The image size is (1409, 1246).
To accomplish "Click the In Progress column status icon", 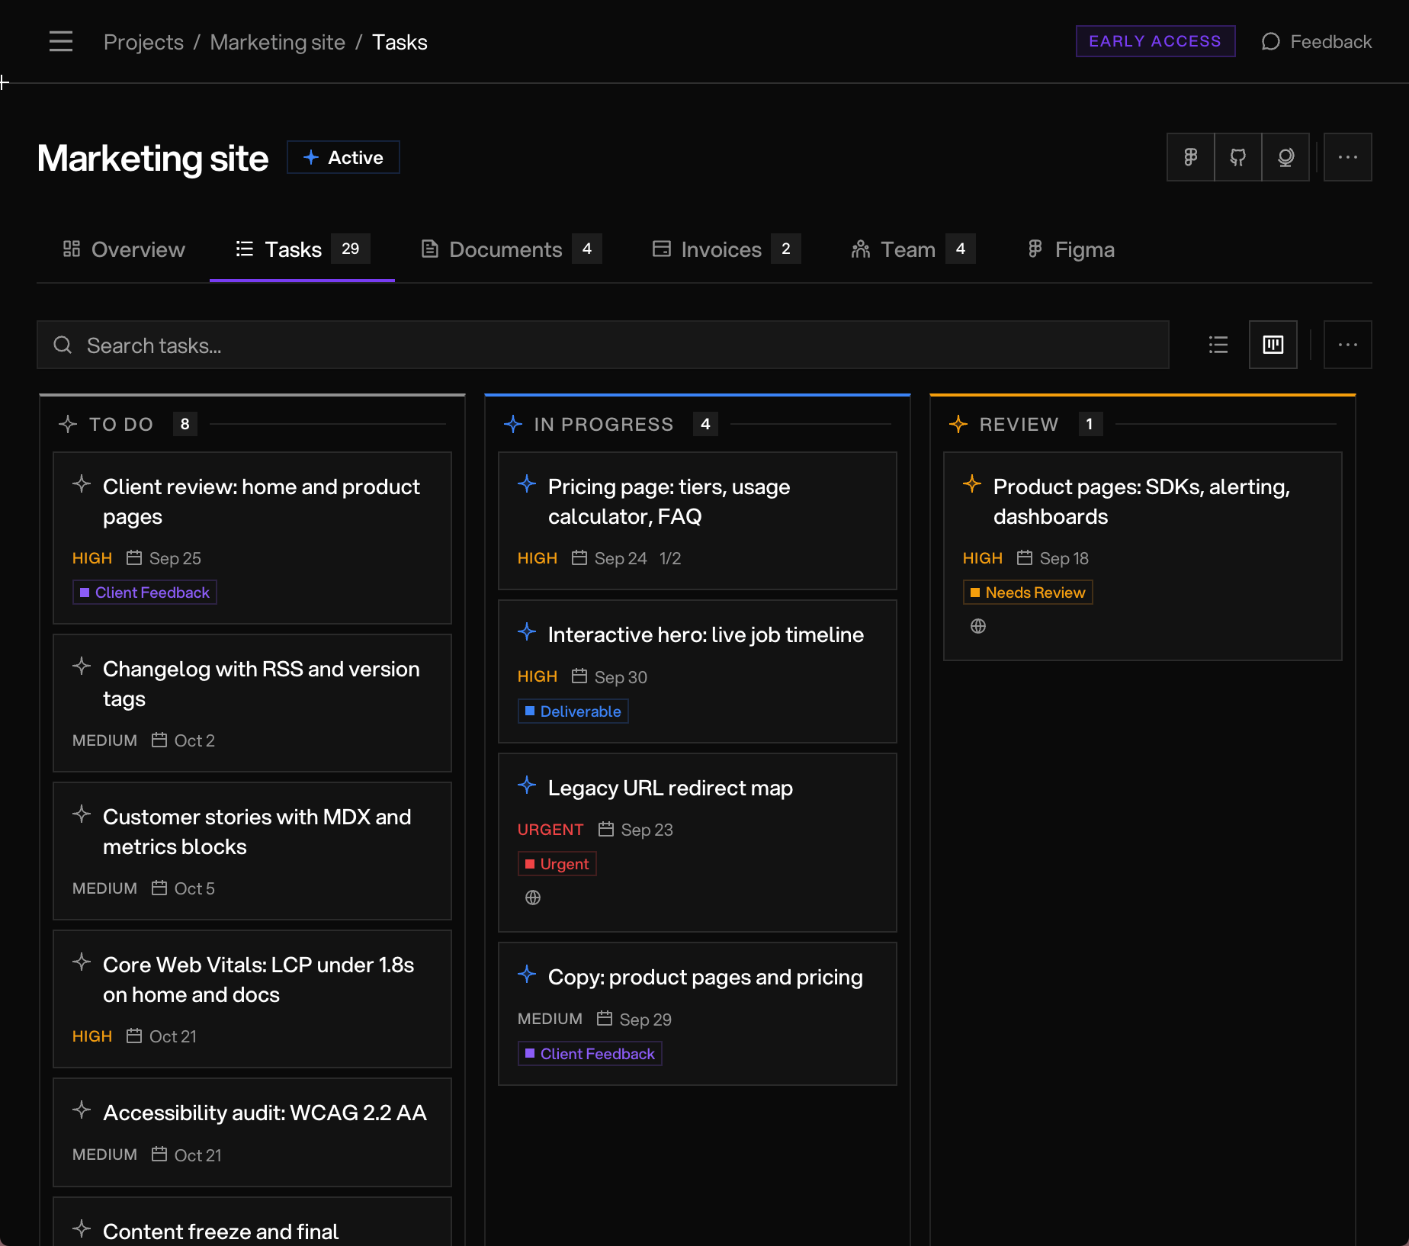I will pyautogui.click(x=513, y=424).
